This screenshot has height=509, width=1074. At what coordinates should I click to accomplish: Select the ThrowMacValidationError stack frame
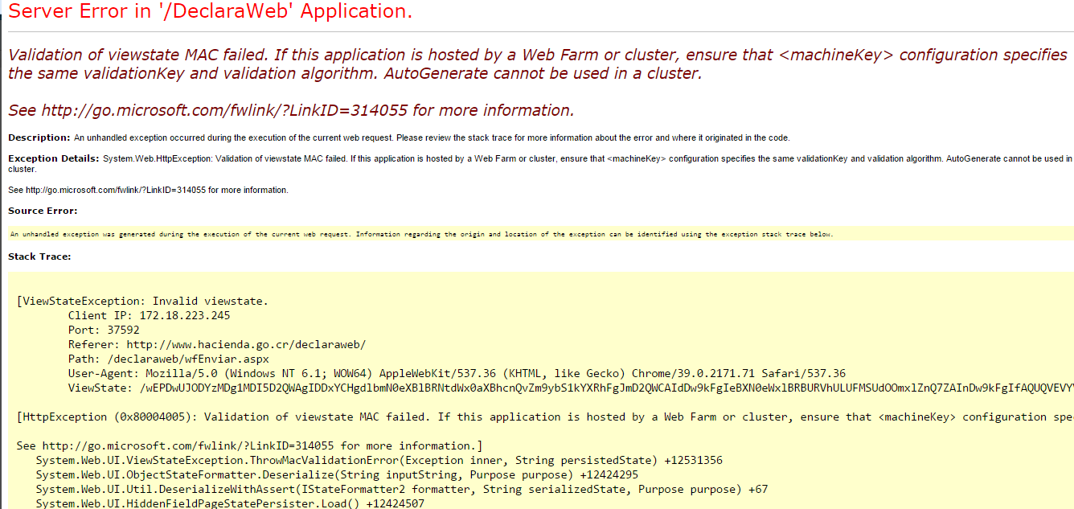coord(379,460)
